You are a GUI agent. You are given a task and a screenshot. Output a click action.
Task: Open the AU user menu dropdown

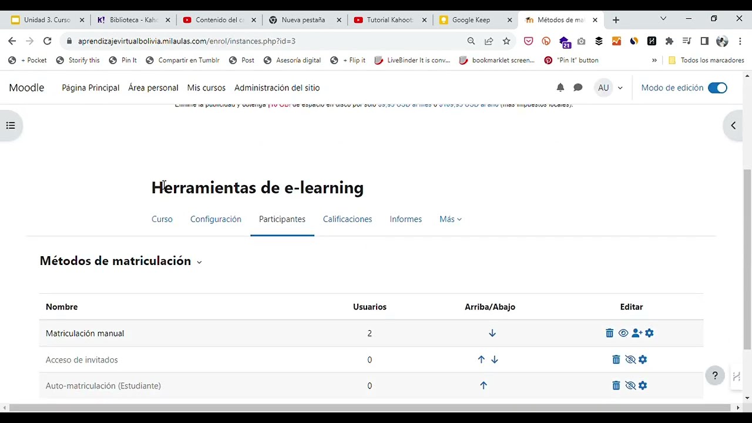pos(609,88)
